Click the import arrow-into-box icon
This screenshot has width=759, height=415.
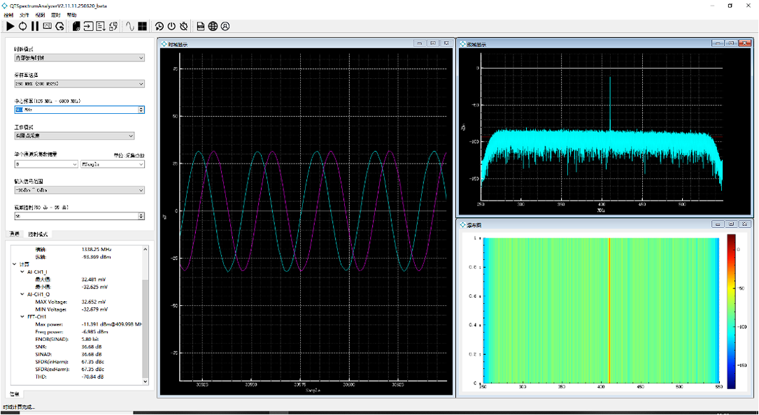coord(89,26)
